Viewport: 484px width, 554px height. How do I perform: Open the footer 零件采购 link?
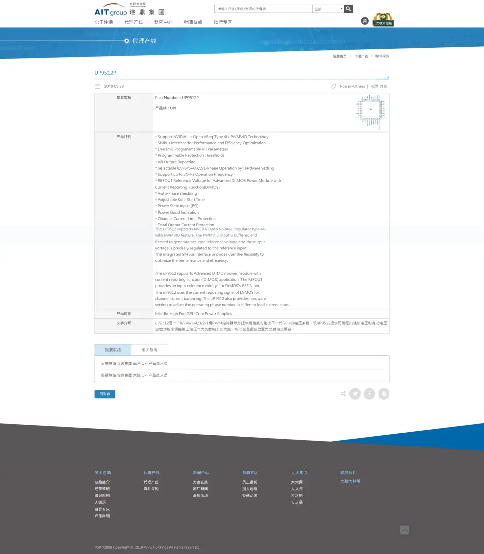(x=151, y=489)
